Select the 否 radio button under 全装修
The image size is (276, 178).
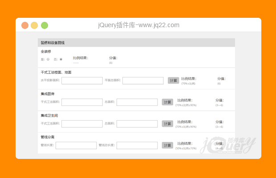pyautogui.click(x=61, y=59)
